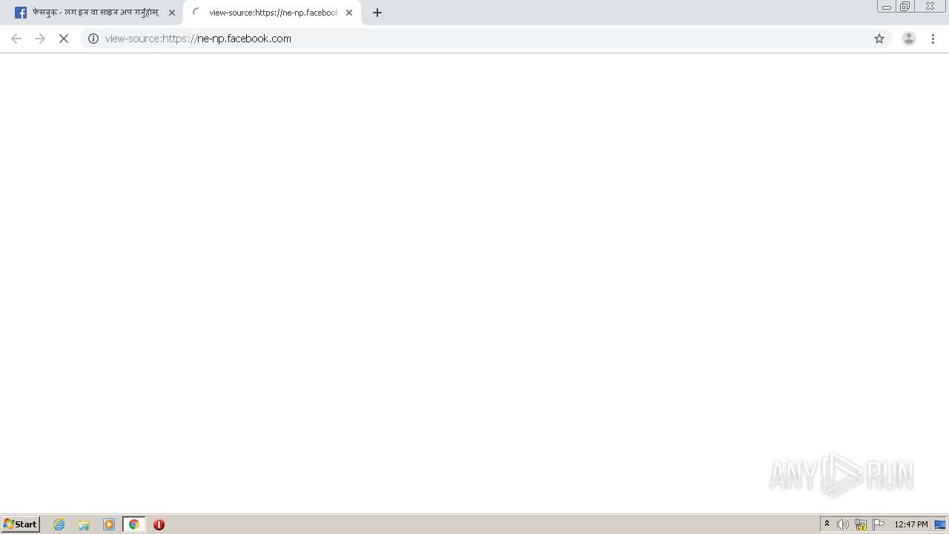949x534 pixels.
Task: Go forward to next page
Action: click(40, 39)
